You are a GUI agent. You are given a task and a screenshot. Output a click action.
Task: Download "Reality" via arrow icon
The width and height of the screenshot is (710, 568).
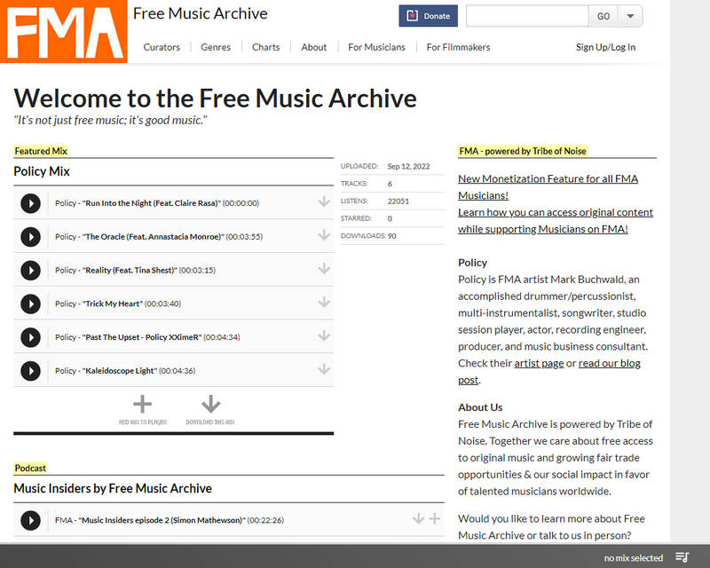coord(324,269)
